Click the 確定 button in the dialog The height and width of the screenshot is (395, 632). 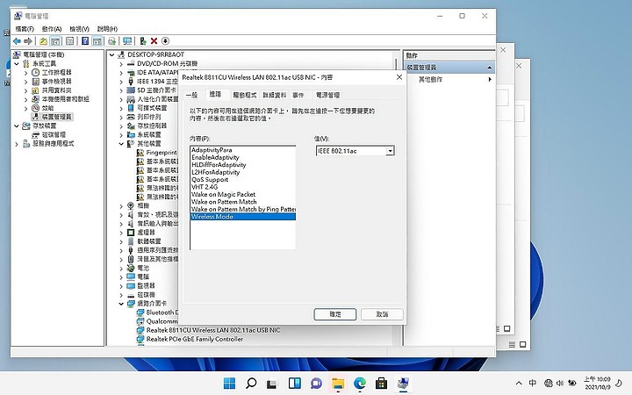pyautogui.click(x=335, y=314)
